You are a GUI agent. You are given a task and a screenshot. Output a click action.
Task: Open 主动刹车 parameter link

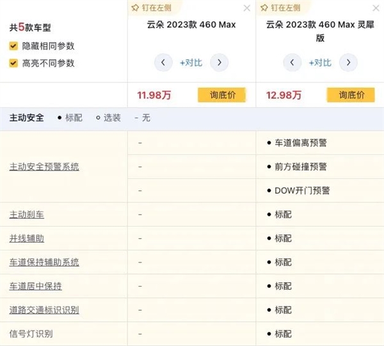[x=27, y=214]
